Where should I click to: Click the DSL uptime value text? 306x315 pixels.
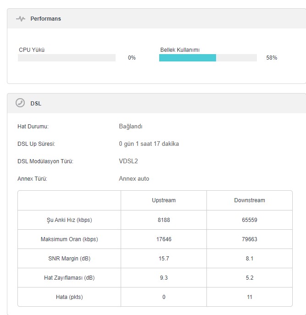(x=149, y=144)
